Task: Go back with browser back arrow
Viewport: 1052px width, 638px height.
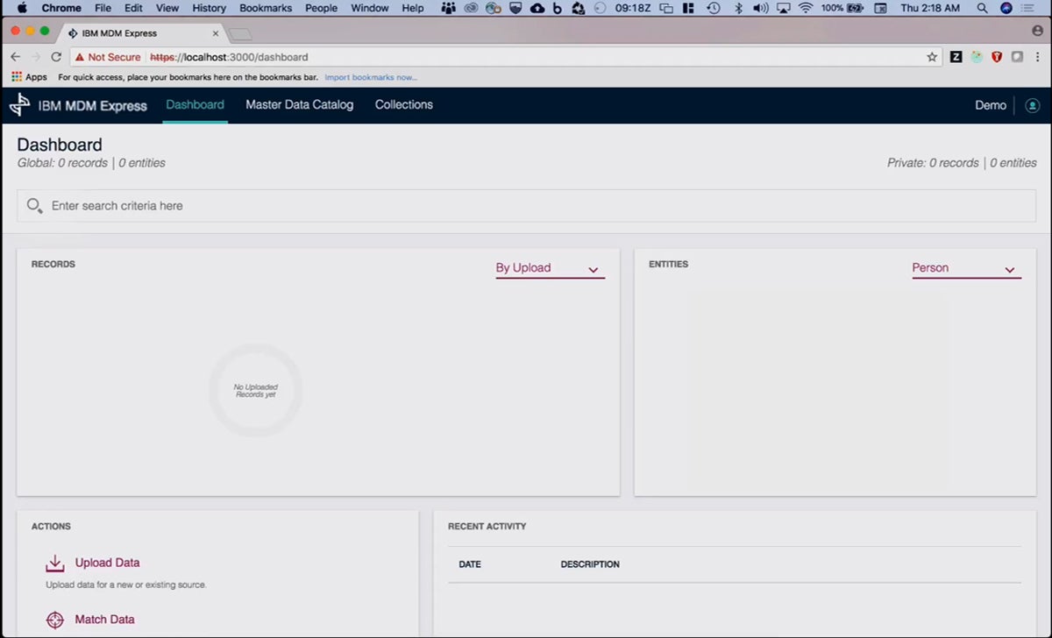Action: [x=15, y=57]
